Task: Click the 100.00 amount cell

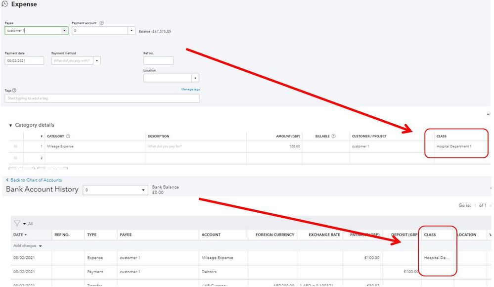Action: [274, 146]
